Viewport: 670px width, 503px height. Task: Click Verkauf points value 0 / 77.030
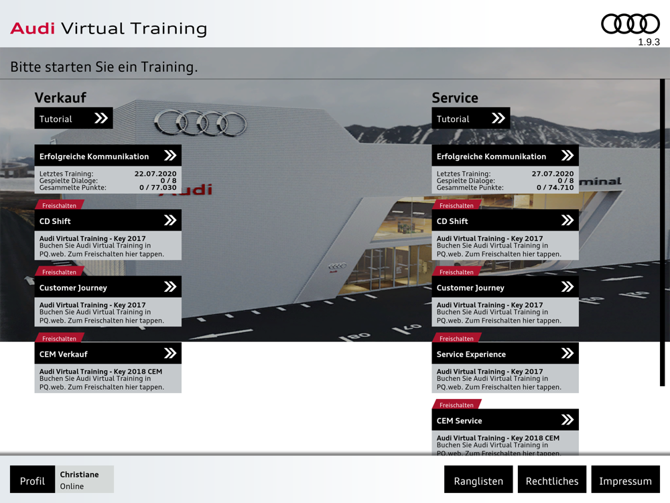click(158, 187)
